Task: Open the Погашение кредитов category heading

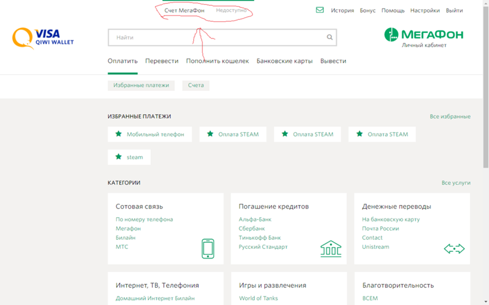Action: coord(273,206)
